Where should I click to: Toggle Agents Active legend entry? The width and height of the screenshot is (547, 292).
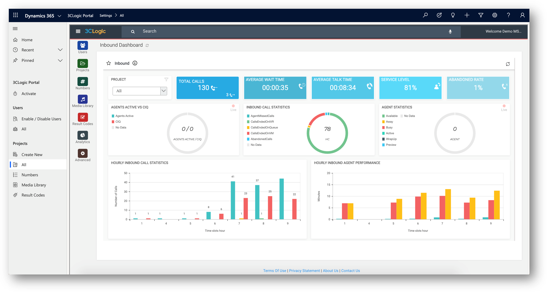(123, 116)
